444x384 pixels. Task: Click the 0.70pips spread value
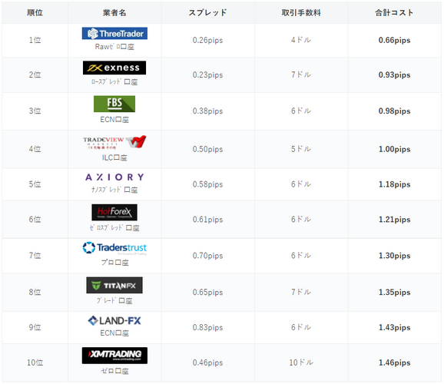tap(208, 256)
